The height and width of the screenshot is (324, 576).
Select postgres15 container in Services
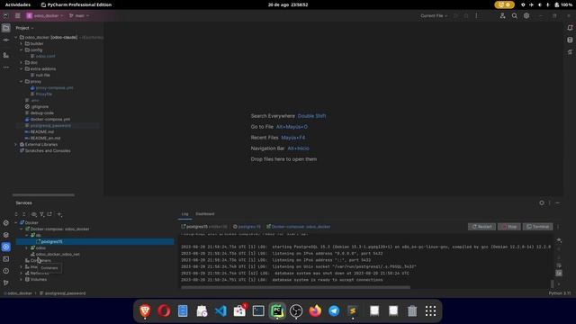point(94,242)
